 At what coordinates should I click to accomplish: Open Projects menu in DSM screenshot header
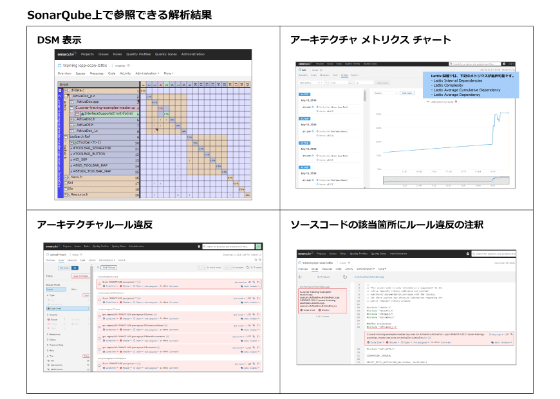pos(87,54)
